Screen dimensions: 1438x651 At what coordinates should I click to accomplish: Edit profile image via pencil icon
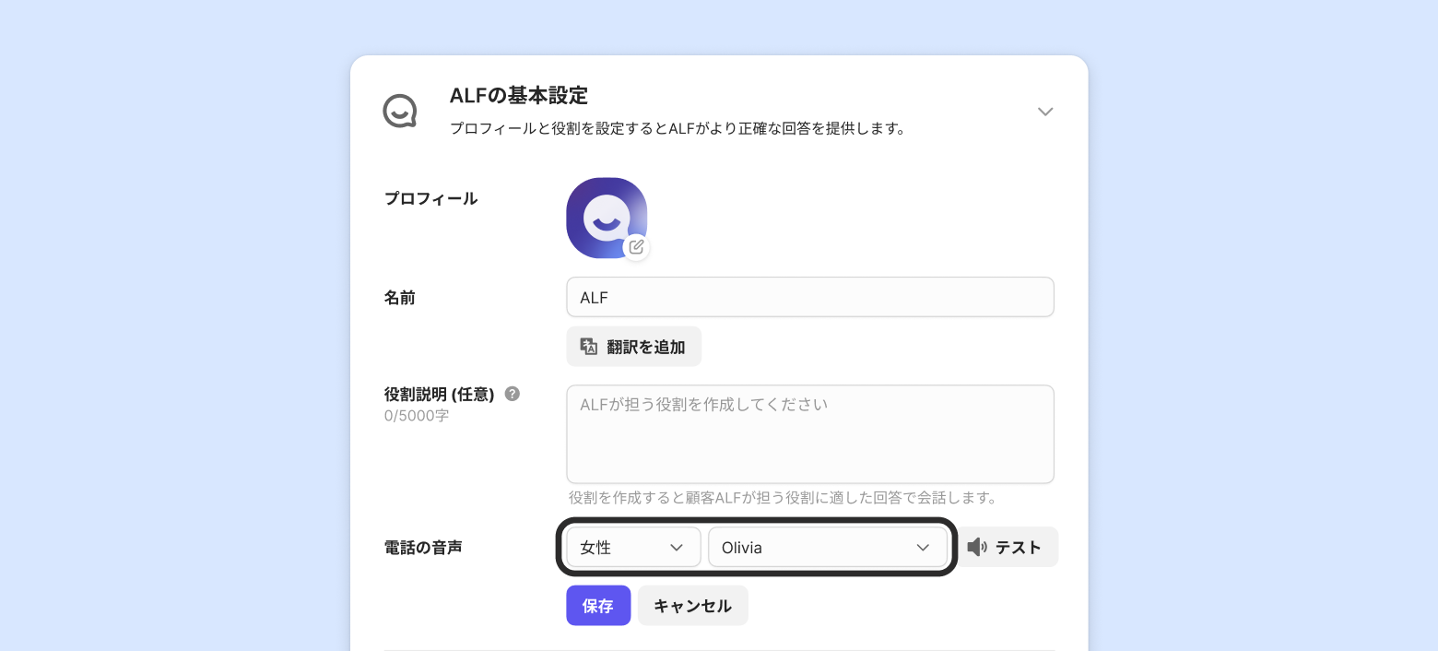pyautogui.click(x=636, y=247)
